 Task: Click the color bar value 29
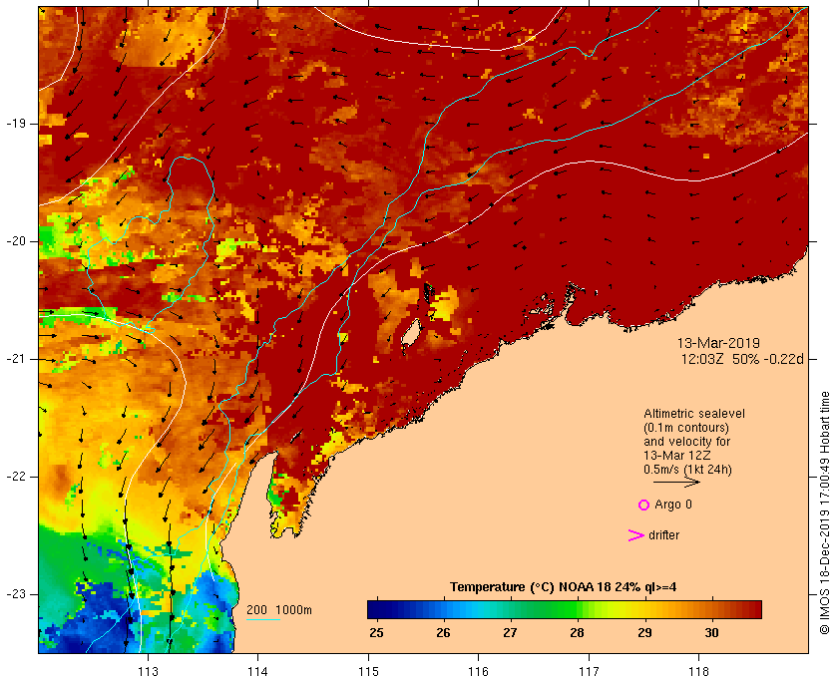click(644, 632)
